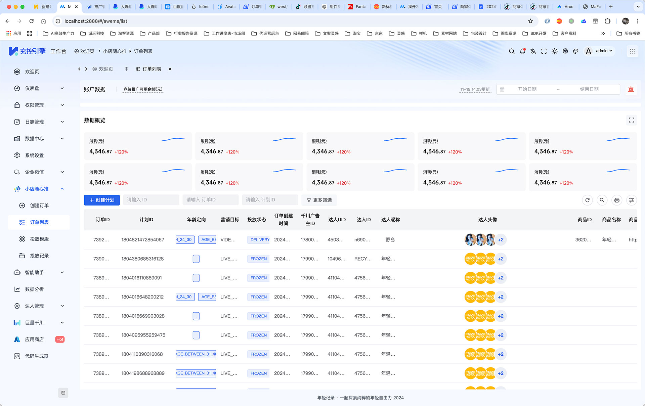This screenshot has height=406, width=645.
Task: Pin the tab with pin icon
Action: coord(126,69)
